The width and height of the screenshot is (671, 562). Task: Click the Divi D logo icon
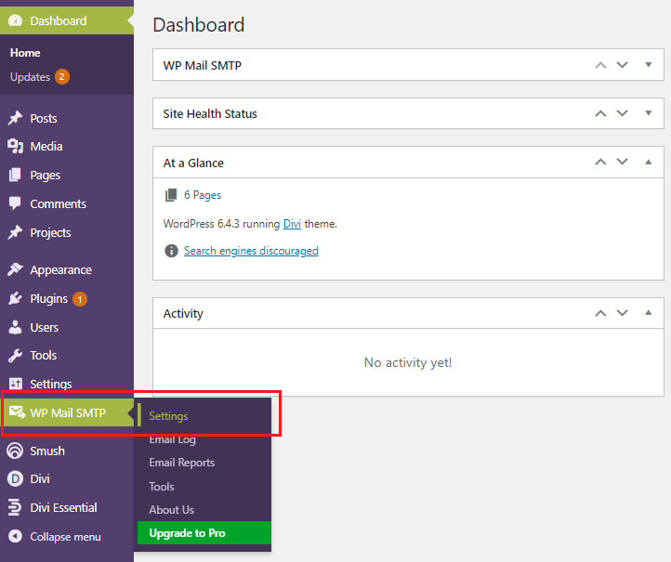tap(15, 478)
